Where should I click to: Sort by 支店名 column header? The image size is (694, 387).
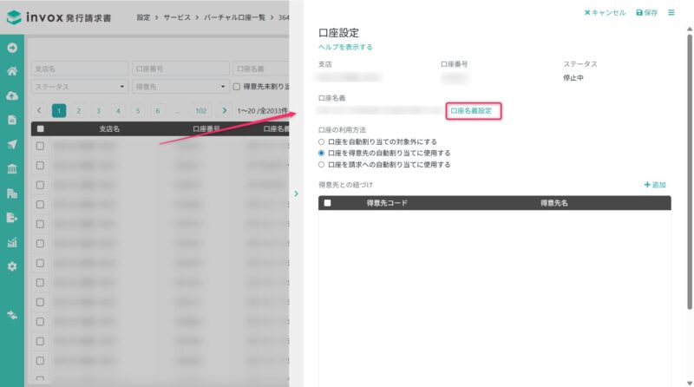[x=109, y=128]
